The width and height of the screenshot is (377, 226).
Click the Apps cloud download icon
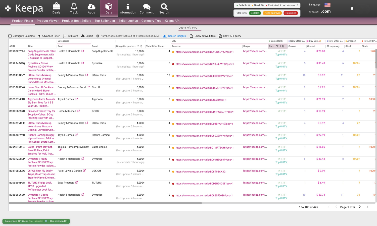click(x=91, y=6)
